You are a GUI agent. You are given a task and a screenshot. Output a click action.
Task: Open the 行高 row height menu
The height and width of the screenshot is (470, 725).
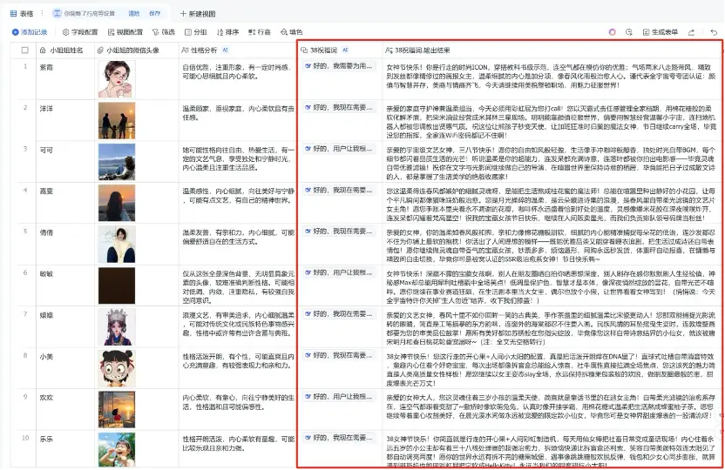(x=260, y=32)
